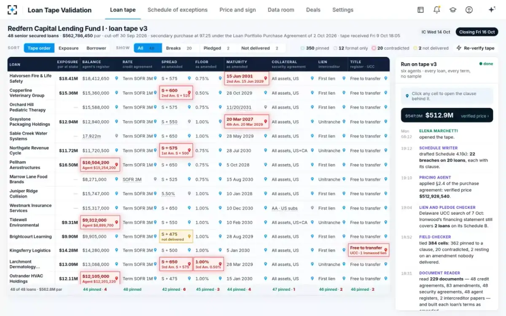Screen dimensions: 506x316
Task: Click the 350 pinned legend swatch
Action: [x=303, y=48]
